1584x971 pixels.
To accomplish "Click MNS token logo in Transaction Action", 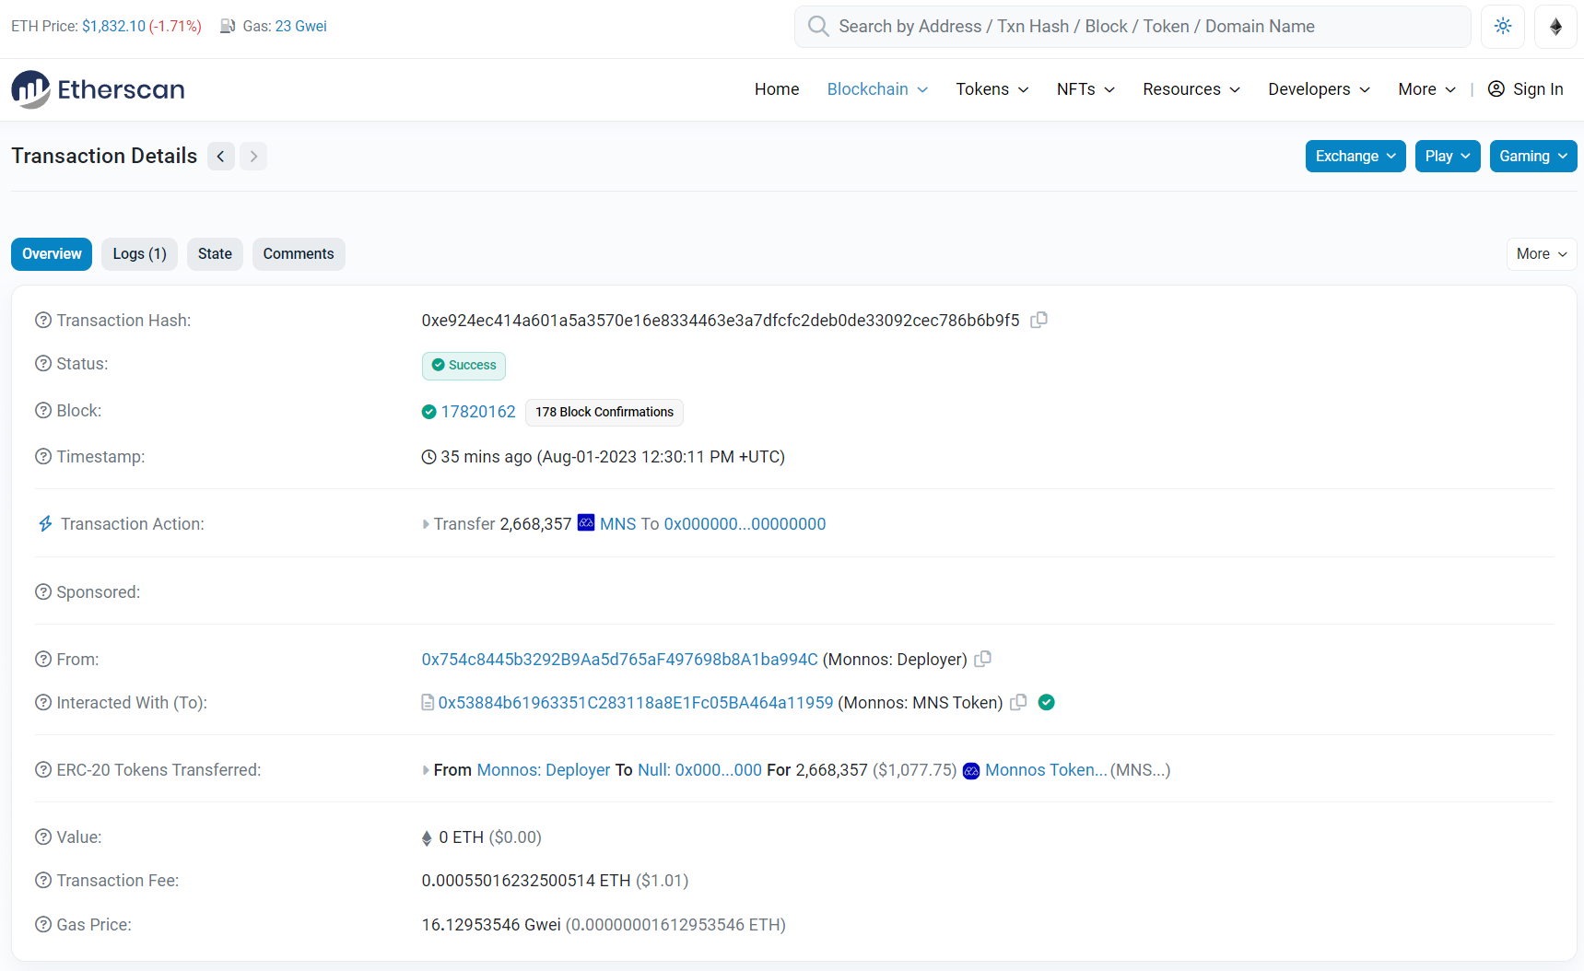I will click(x=586, y=523).
